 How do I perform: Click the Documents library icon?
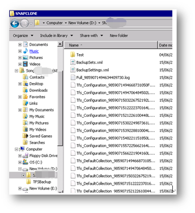coord(25,44)
